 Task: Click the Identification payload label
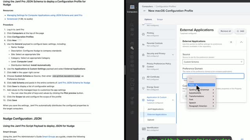[x=153, y=128]
